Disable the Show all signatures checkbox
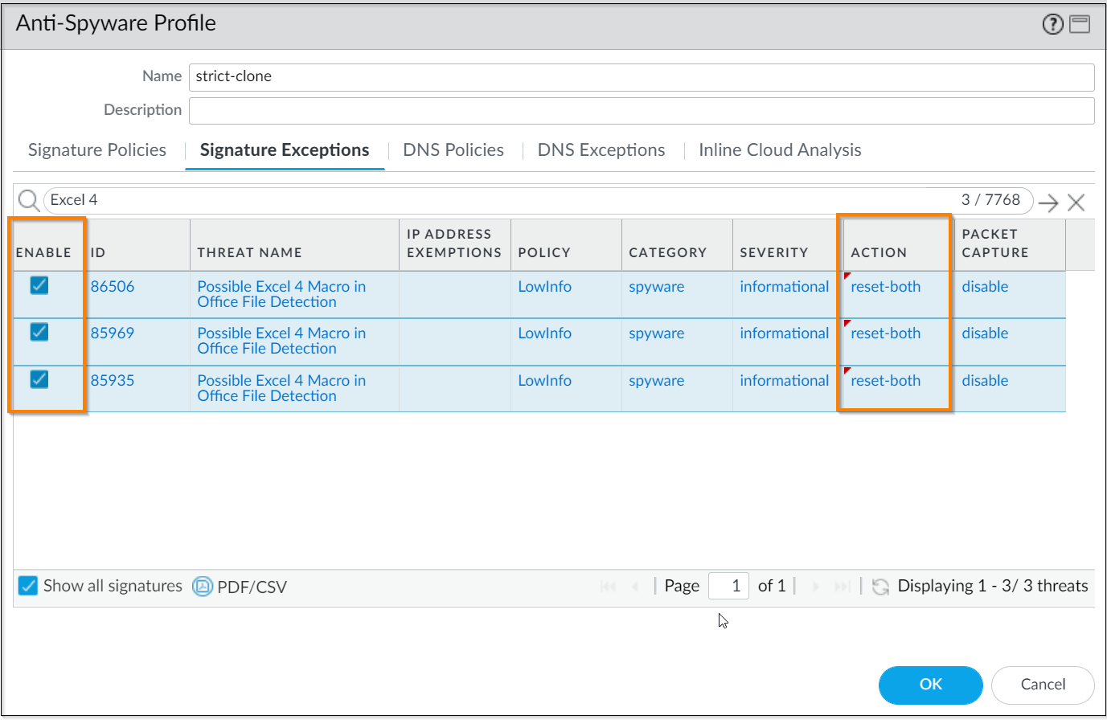 28,586
